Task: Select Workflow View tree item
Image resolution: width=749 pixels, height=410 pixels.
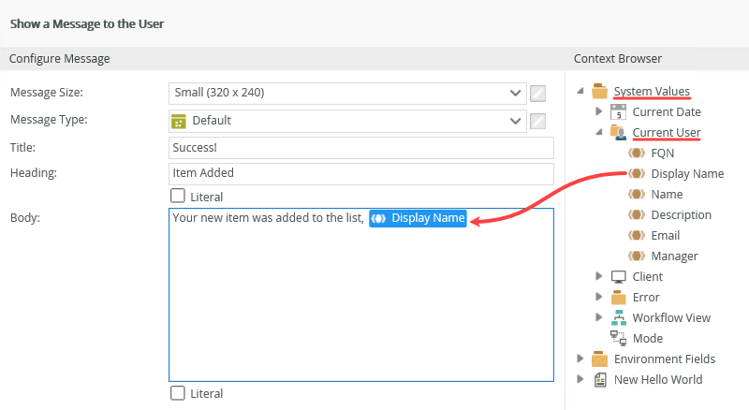Action: (x=671, y=317)
